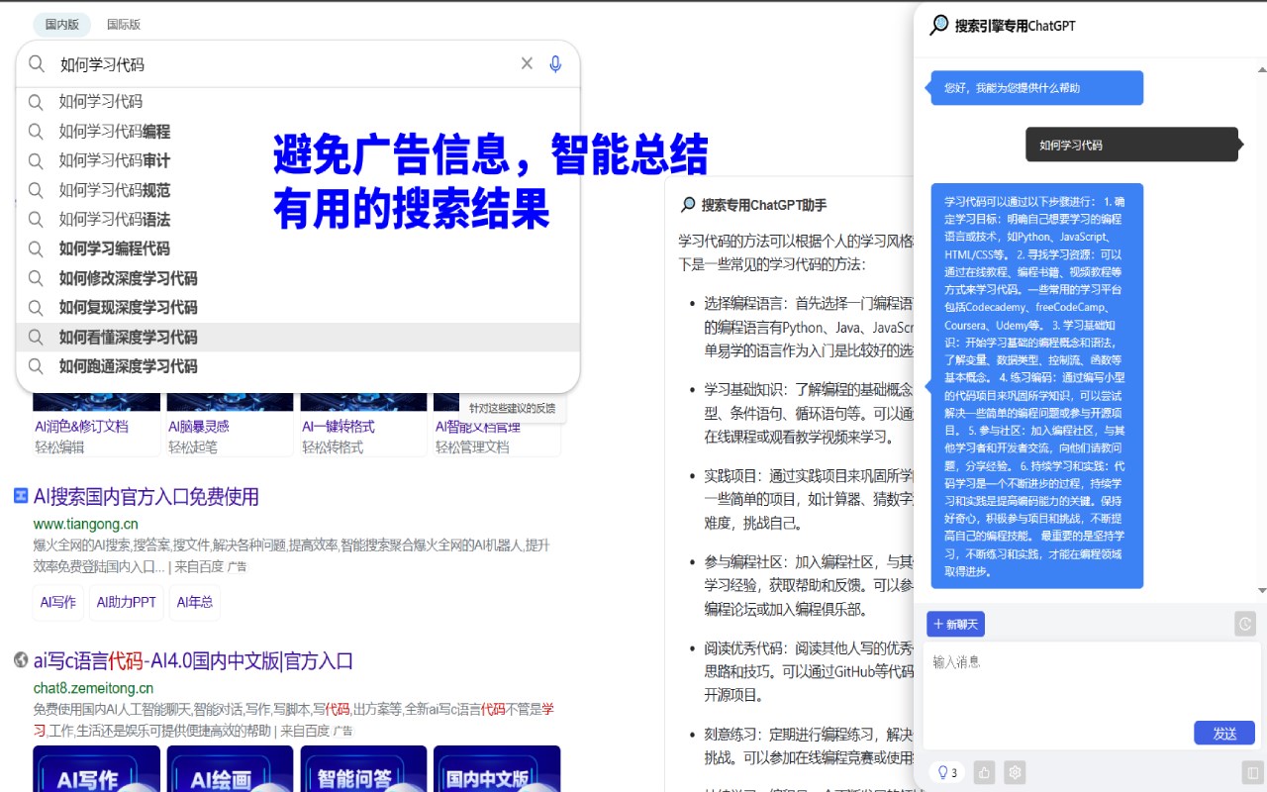The image size is (1267, 792).
Task: Click the AI写作 thumbnail image
Action: pos(96,769)
